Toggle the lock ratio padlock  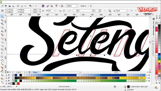(43, 11)
